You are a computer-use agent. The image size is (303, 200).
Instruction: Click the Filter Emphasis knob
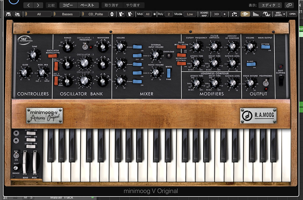pos(214,46)
